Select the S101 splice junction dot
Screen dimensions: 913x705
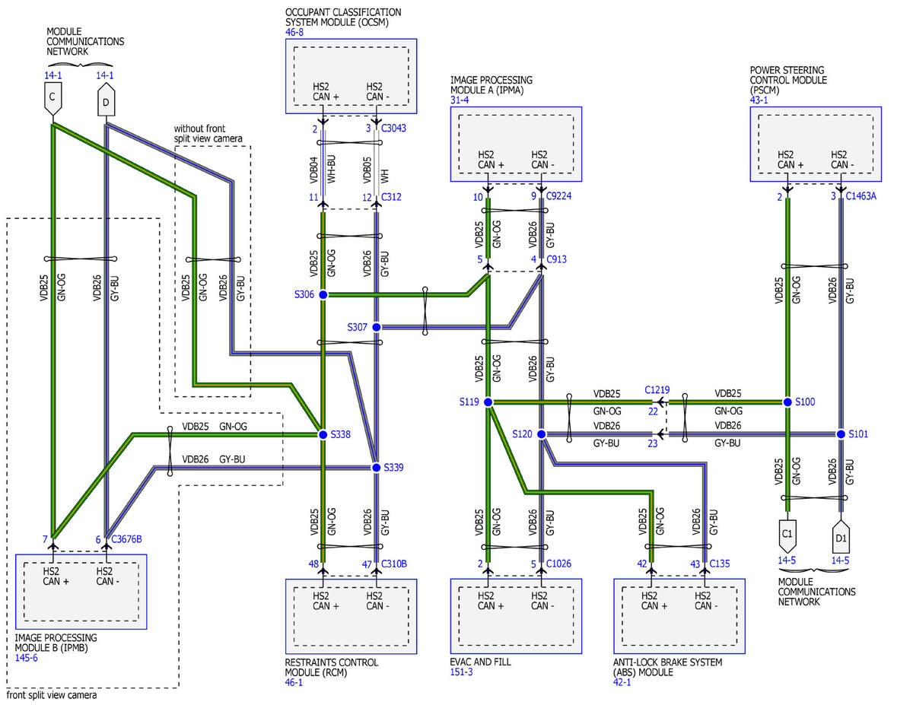(841, 433)
